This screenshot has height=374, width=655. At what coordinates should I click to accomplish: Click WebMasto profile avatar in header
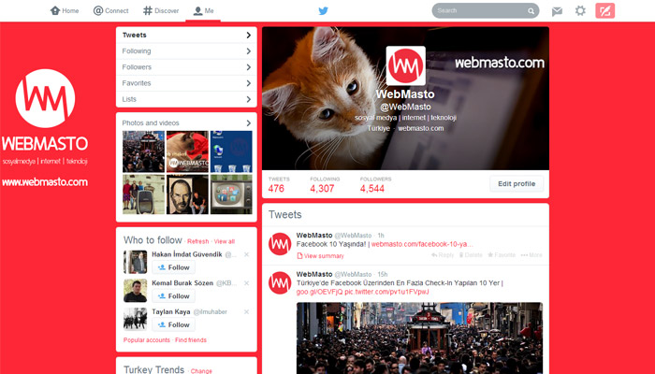[x=405, y=66]
